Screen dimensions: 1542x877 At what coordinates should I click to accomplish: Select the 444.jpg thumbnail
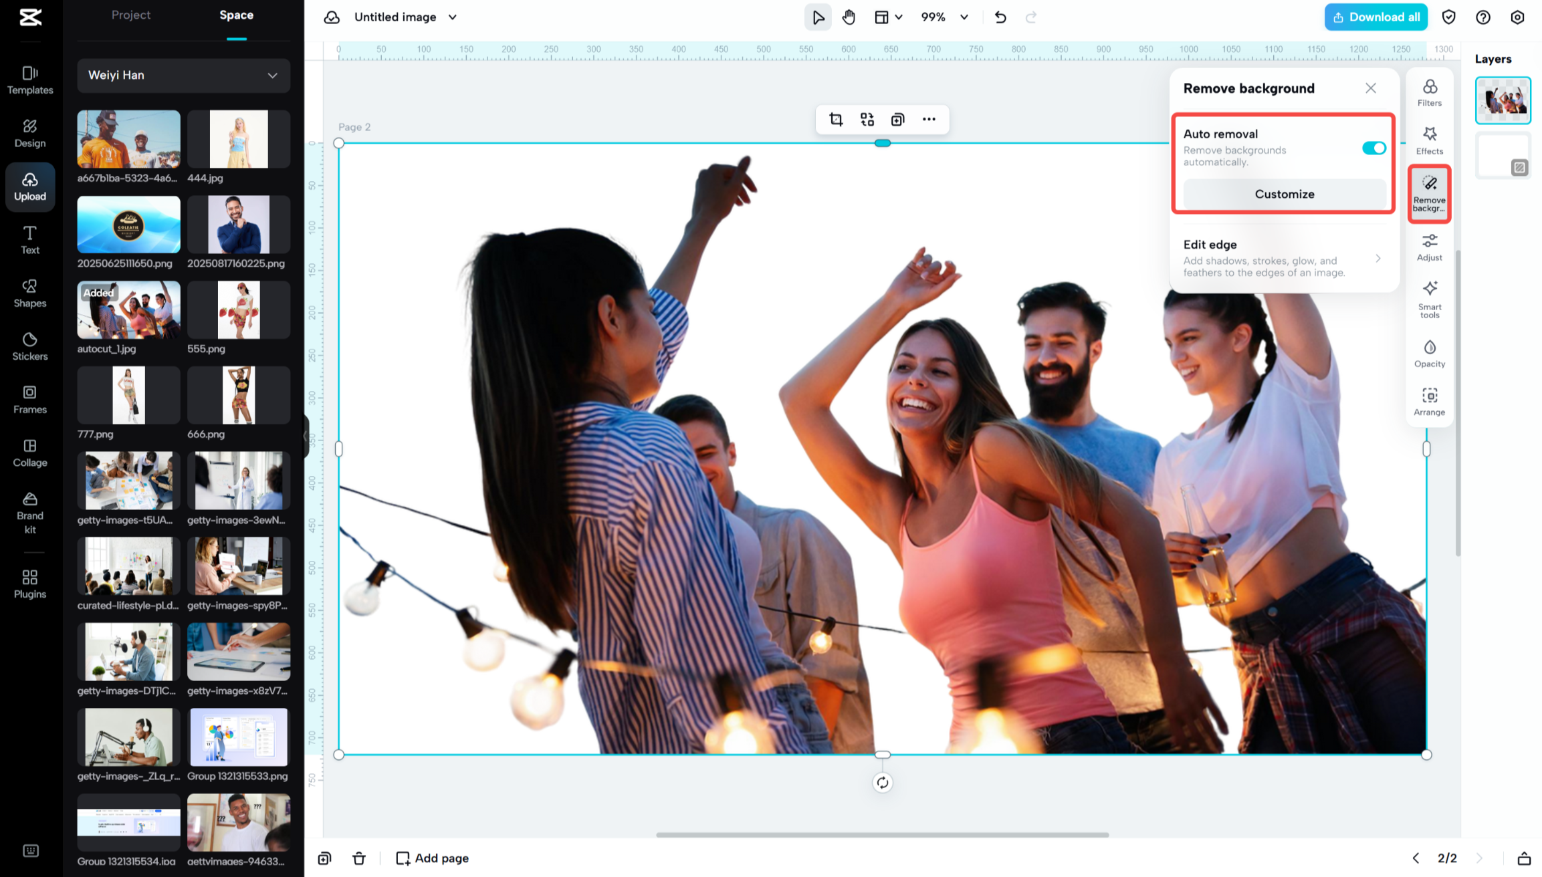tap(239, 140)
